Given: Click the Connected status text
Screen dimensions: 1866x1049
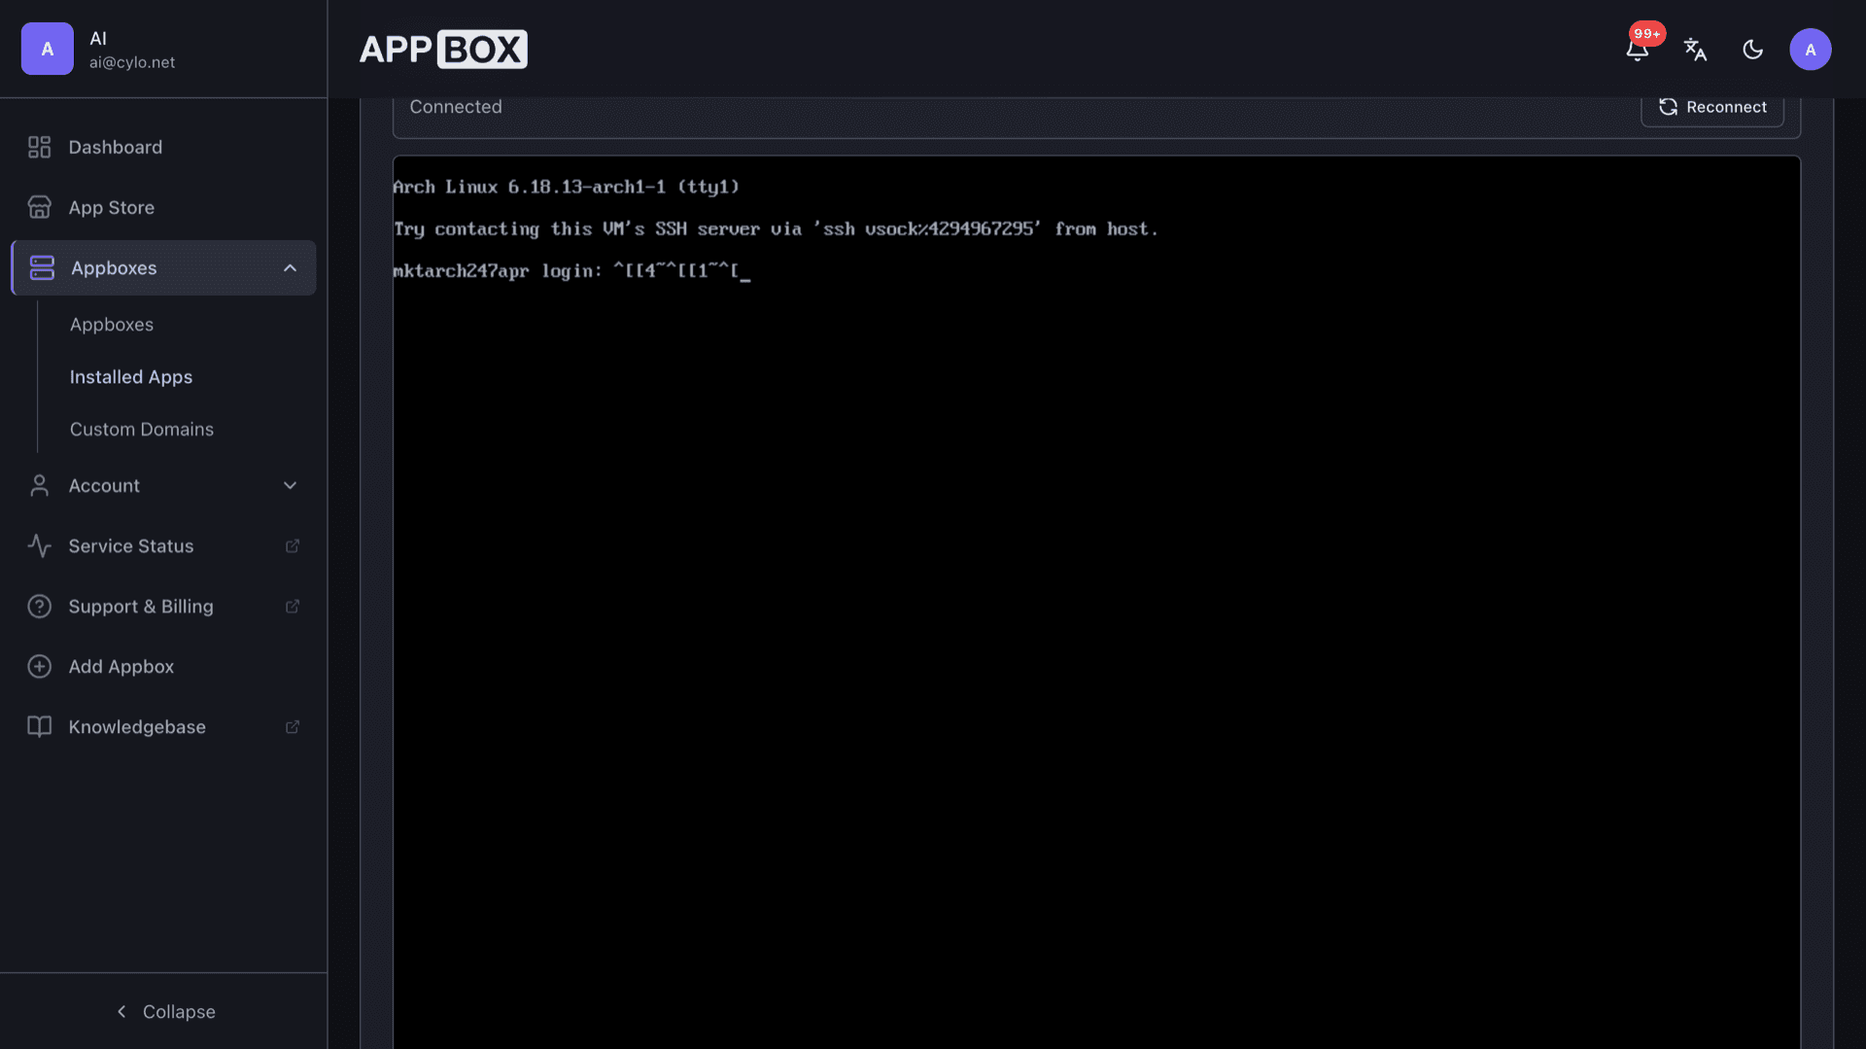Looking at the screenshot, I should point(456,107).
